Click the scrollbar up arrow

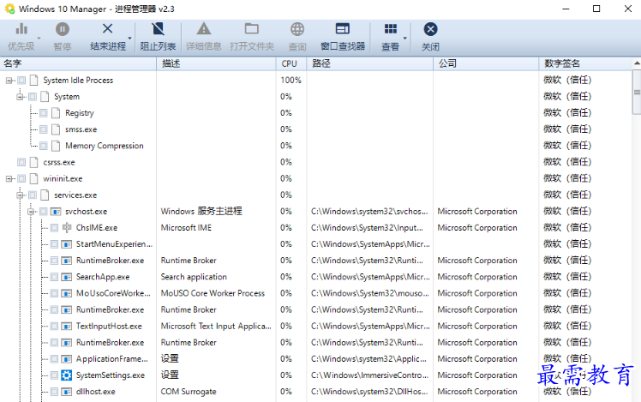(637, 63)
